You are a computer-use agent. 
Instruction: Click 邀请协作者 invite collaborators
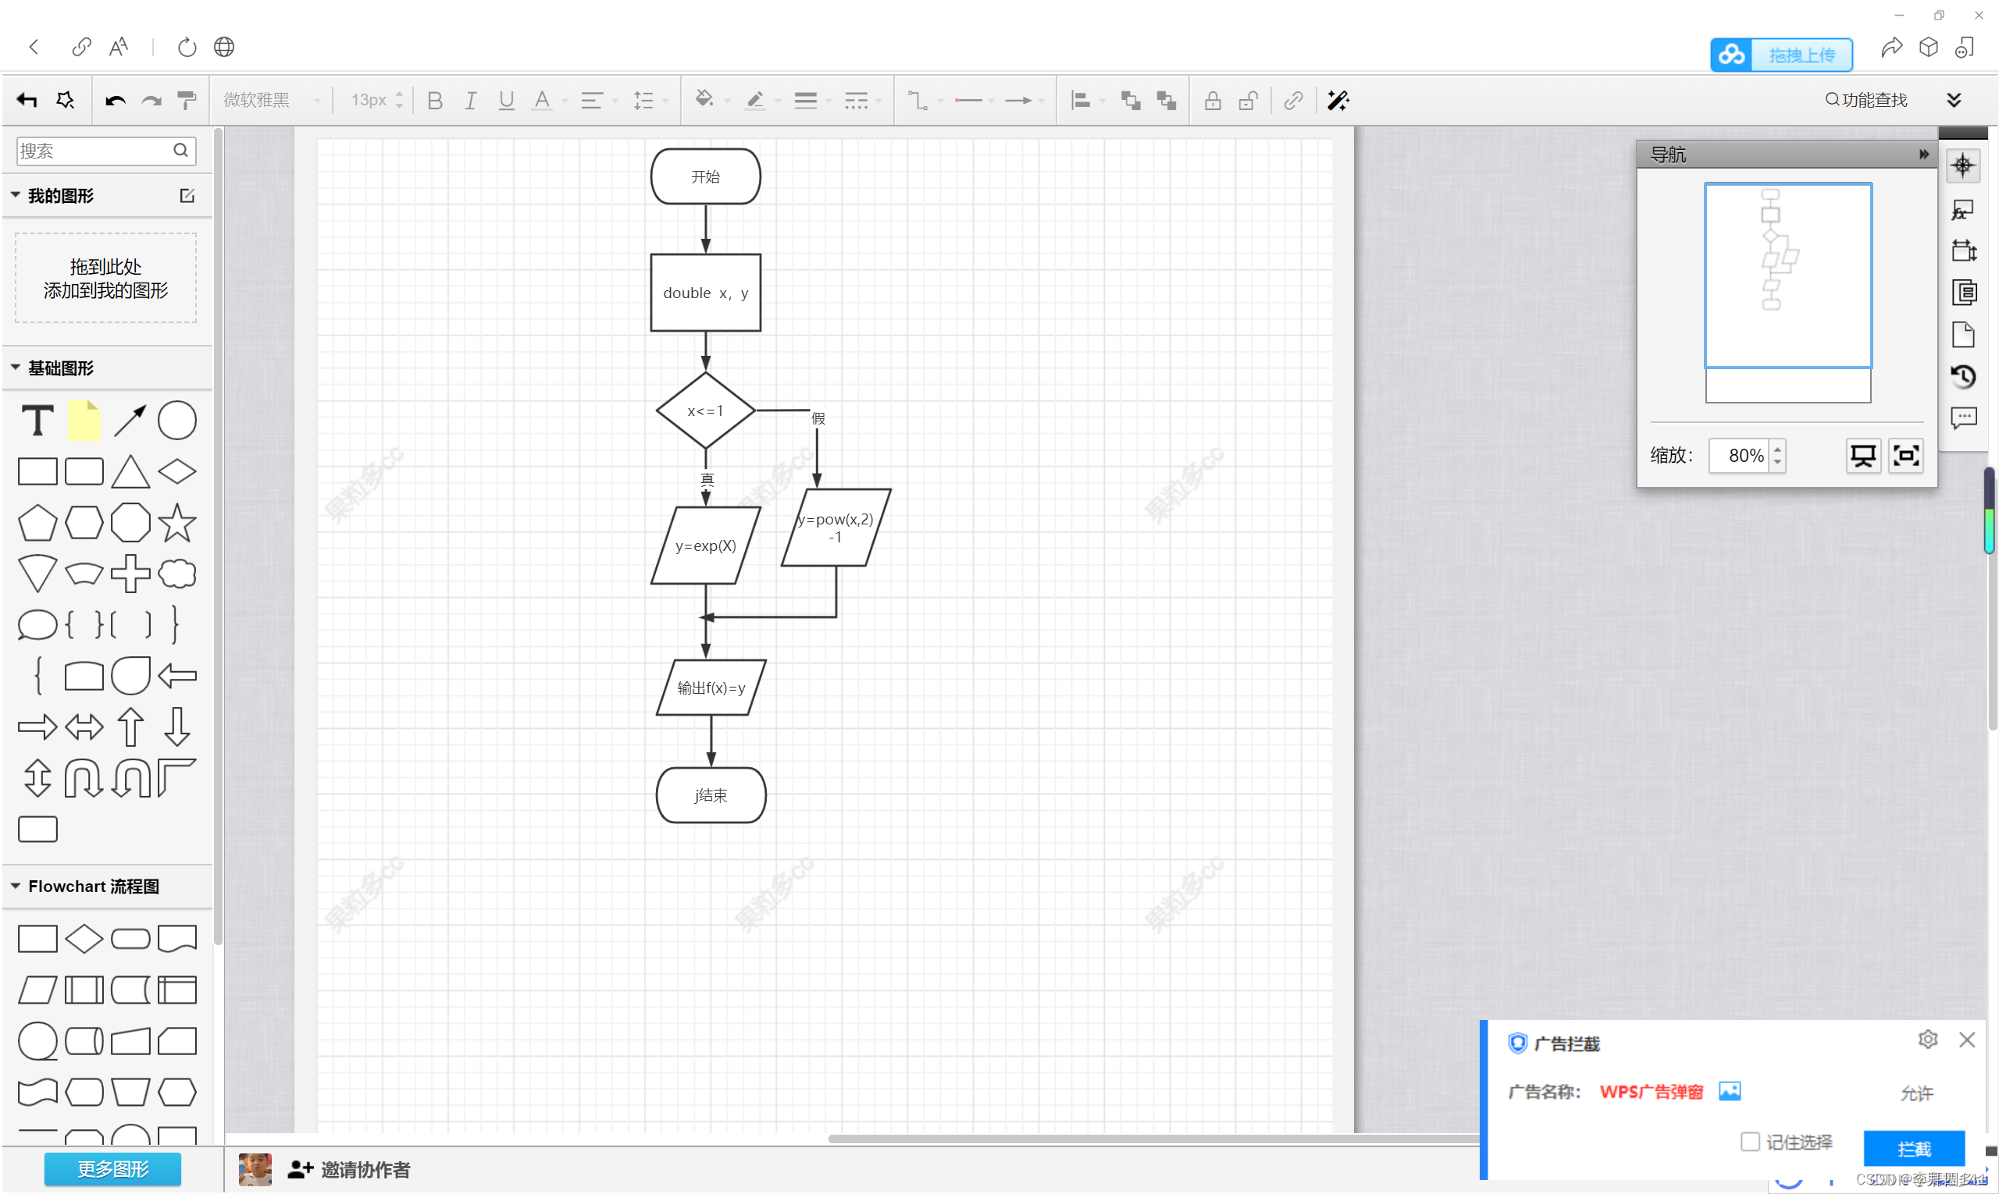pos(349,1169)
